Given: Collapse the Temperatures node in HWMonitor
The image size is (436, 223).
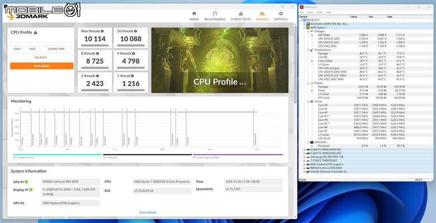Looking at the screenshot, I should (308, 50).
